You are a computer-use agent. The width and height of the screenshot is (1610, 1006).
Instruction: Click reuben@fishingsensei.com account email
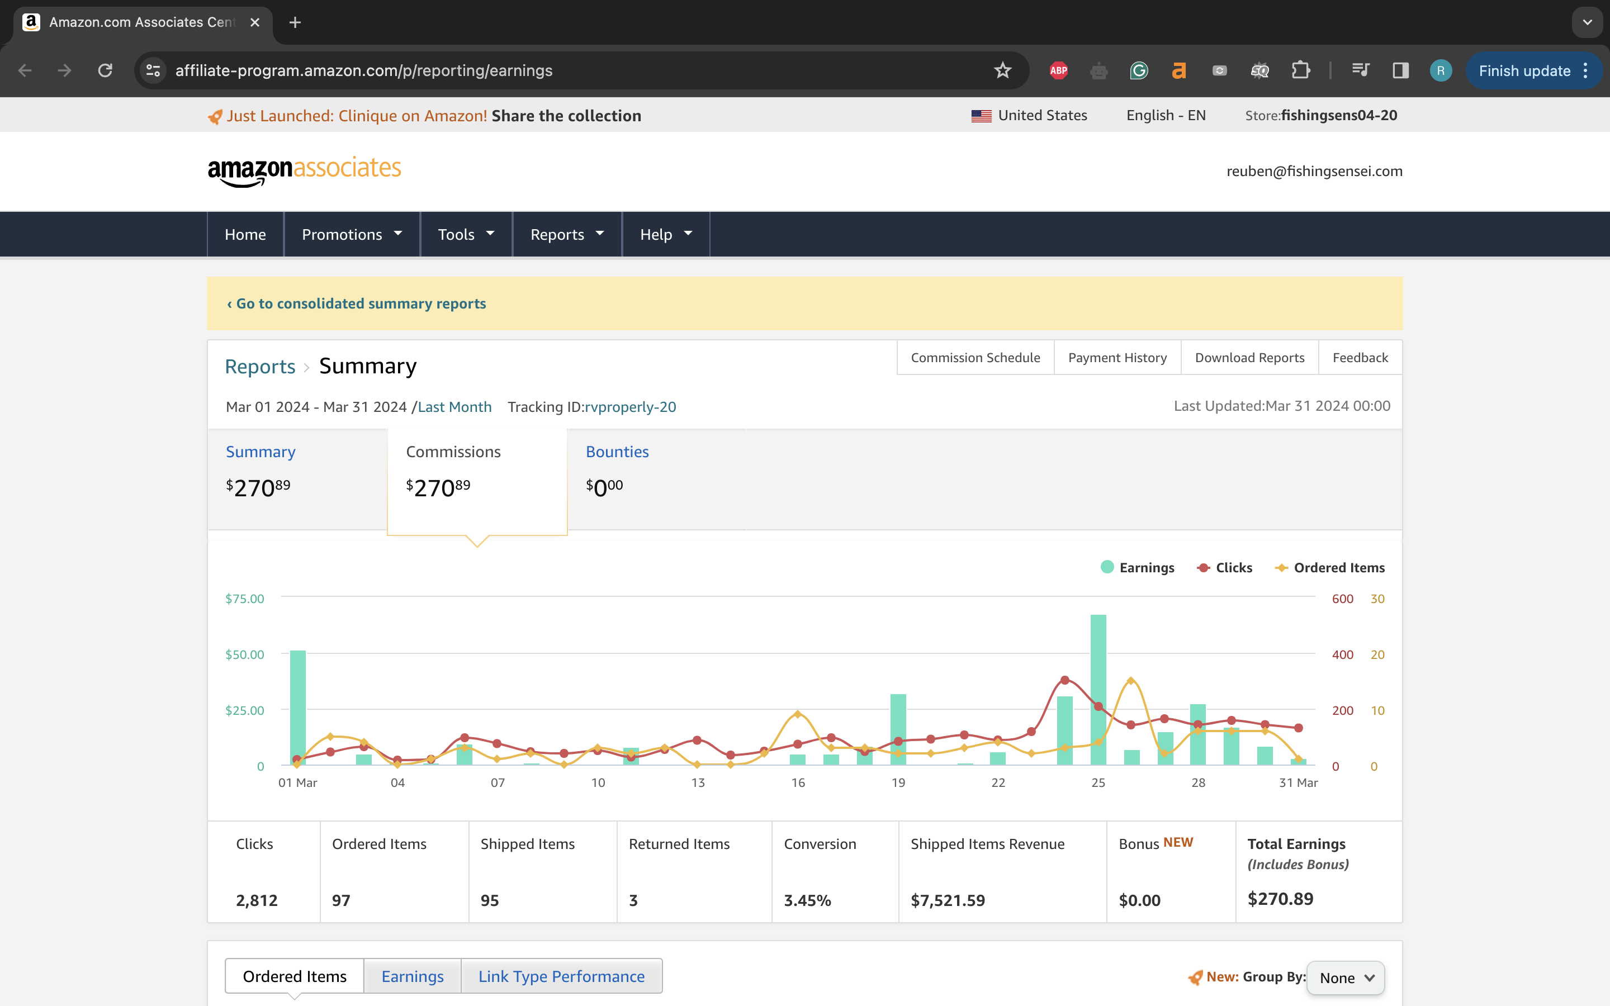(x=1314, y=171)
